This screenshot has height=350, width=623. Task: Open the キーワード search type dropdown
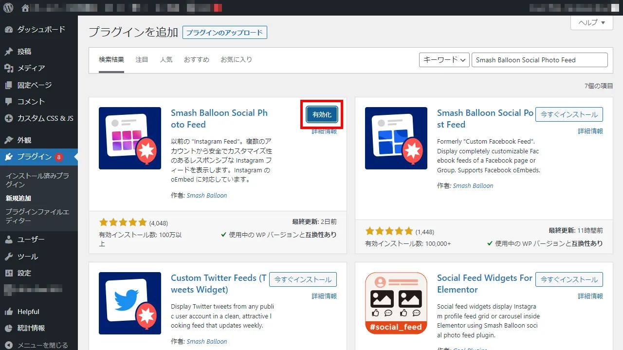444,60
